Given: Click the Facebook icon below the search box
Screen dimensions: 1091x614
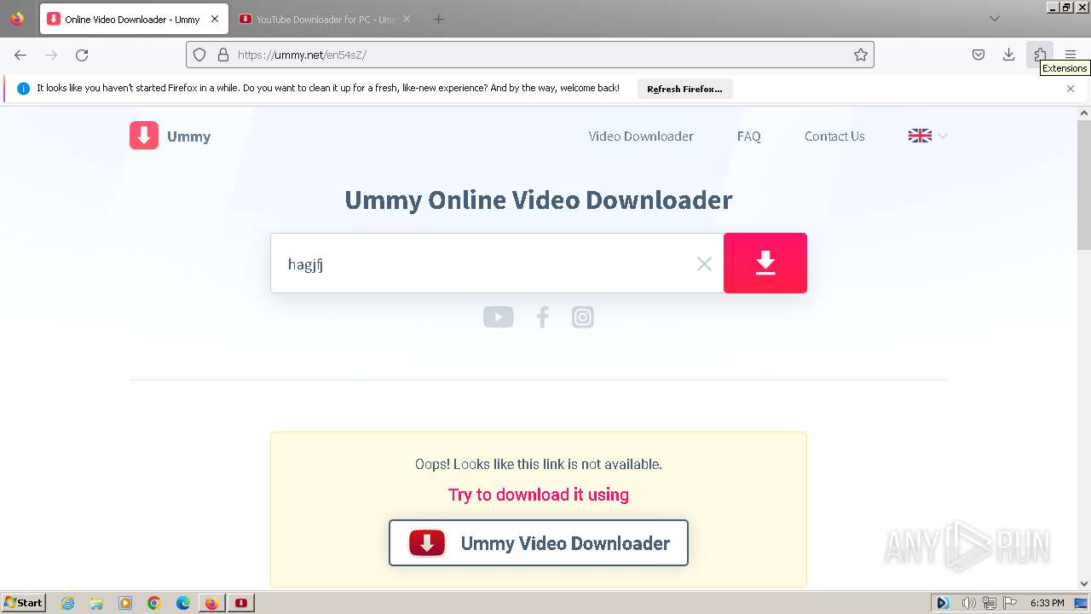Looking at the screenshot, I should [x=542, y=317].
